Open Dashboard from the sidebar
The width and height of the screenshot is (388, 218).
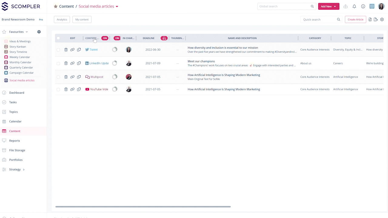pos(17,93)
